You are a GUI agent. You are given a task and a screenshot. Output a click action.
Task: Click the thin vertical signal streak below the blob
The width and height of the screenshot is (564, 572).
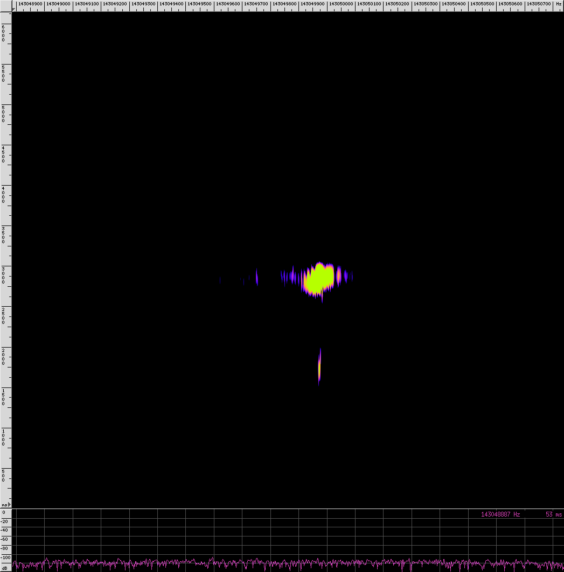(x=319, y=366)
